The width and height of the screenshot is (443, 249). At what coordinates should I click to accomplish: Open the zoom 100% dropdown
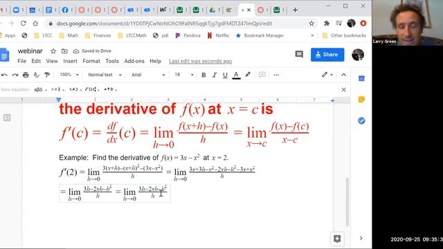69,75
